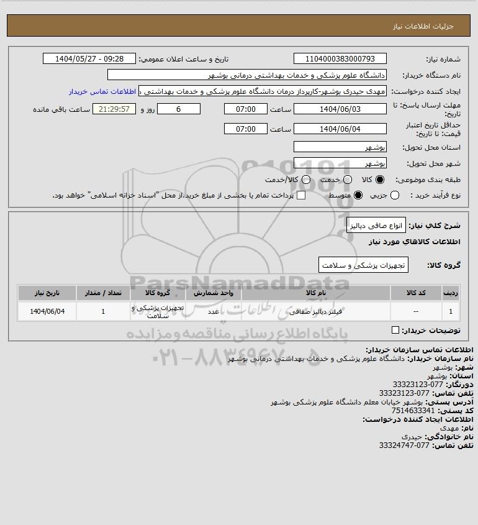Click the remaining days field showing 6
This screenshot has height=525, width=478.
point(179,109)
